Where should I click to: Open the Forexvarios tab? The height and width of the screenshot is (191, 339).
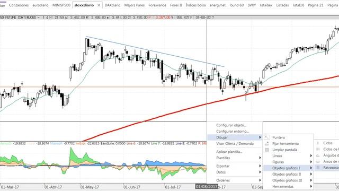tap(157, 5)
